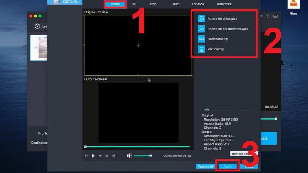
Task: Choose the Horizontal flip label
Action: point(218,39)
